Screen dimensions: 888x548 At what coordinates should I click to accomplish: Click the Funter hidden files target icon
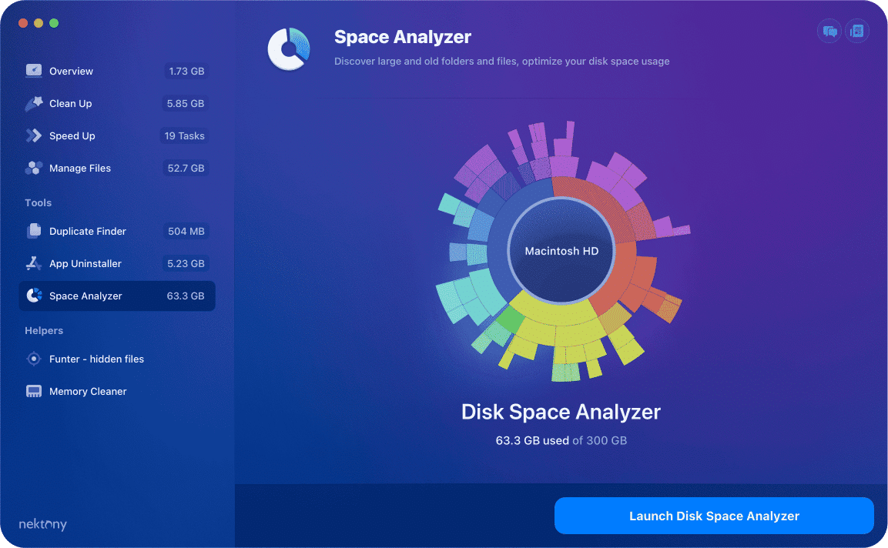click(x=33, y=359)
